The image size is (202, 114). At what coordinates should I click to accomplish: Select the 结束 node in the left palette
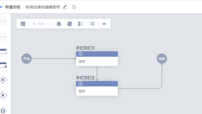[3, 37]
